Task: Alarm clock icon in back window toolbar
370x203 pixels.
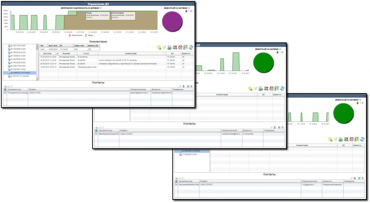Action: click(352, 139)
